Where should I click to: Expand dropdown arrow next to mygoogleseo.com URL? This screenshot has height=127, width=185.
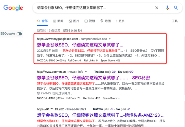pyautogui.click(x=110, y=39)
